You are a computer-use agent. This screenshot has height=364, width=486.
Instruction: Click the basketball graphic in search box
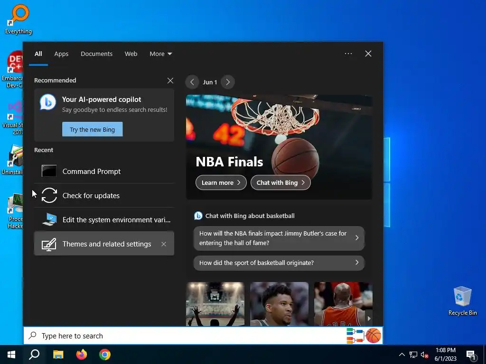[x=373, y=336]
